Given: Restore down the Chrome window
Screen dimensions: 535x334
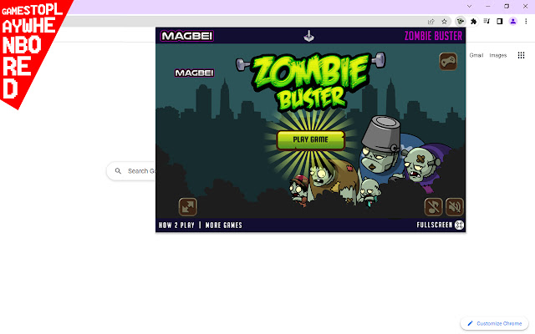Looking at the screenshot, I should click(x=507, y=6).
